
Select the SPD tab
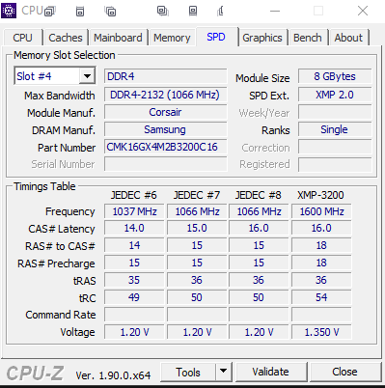216,37
